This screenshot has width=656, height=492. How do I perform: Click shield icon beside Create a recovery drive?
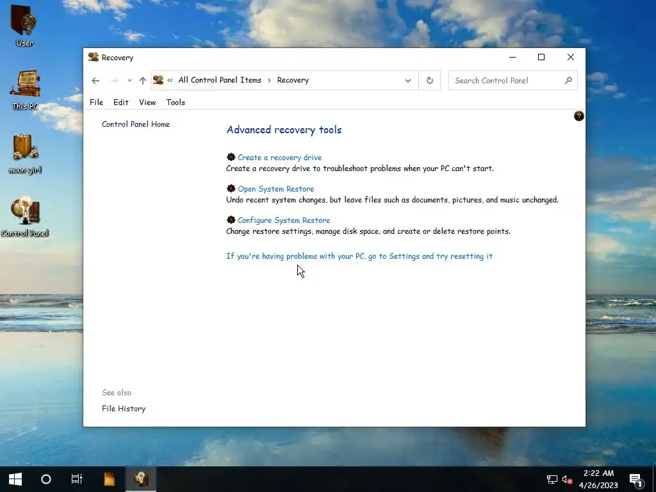[231, 157]
